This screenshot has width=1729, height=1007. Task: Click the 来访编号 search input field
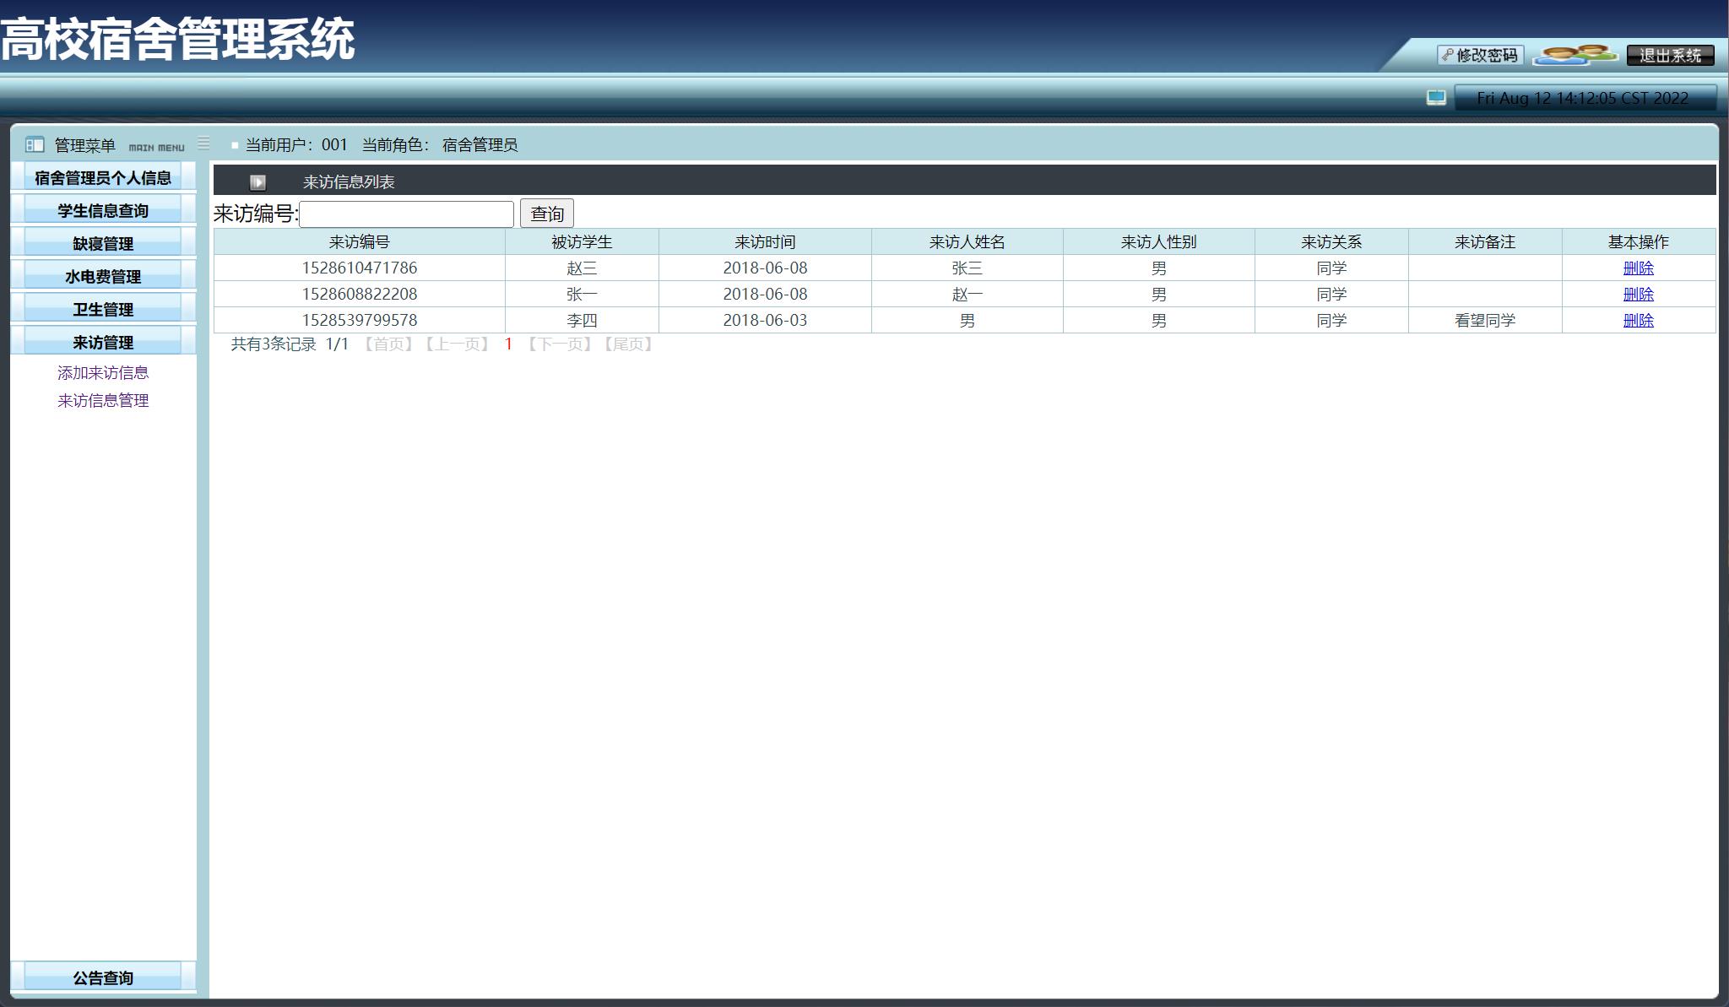point(406,214)
